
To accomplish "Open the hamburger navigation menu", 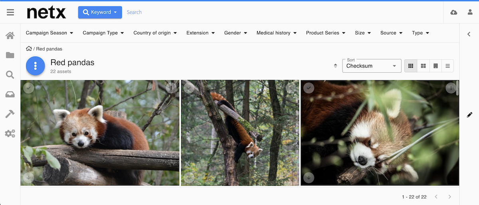I will coord(10,12).
